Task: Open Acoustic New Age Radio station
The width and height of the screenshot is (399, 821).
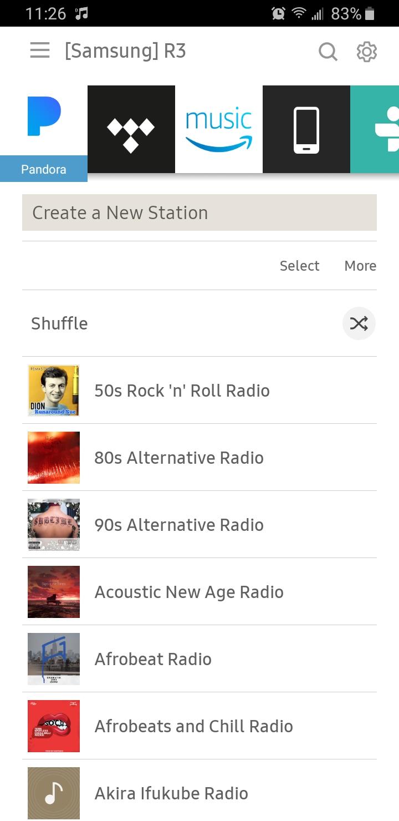Action: [189, 592]
